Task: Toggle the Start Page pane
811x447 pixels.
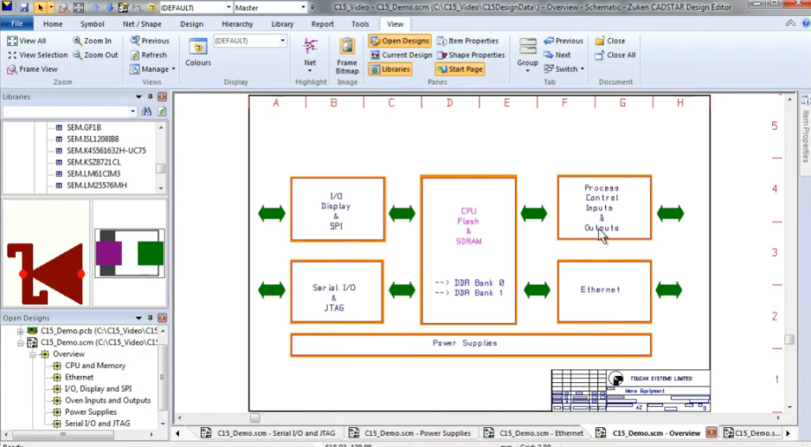Action: pos(460,69)
